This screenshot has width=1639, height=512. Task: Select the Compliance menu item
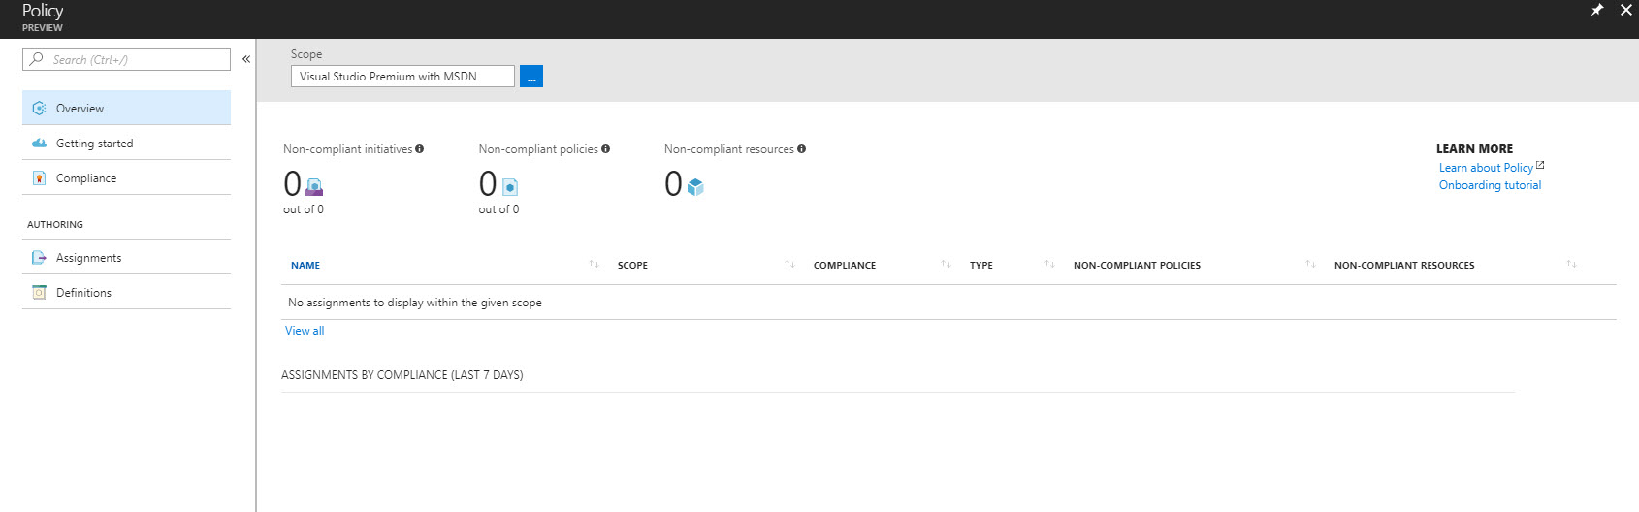point(126,178)
